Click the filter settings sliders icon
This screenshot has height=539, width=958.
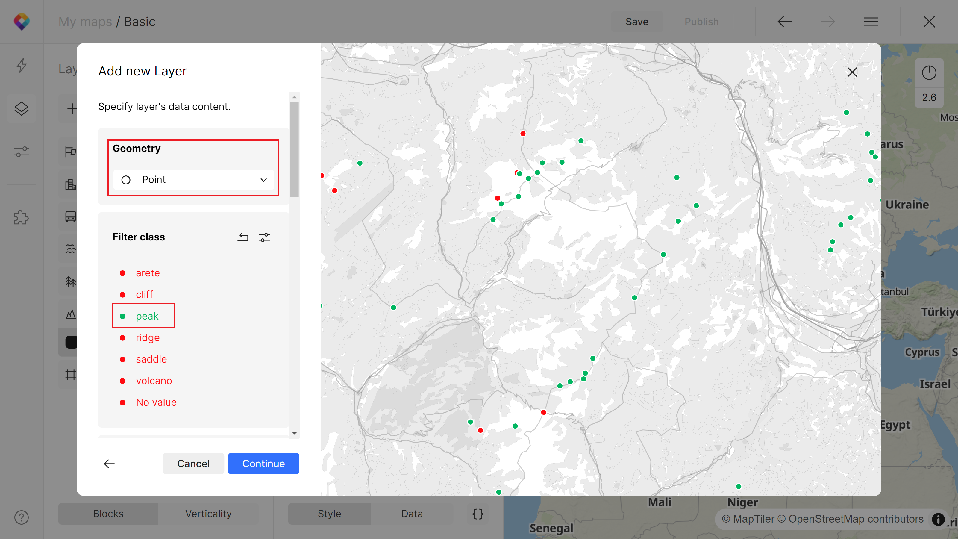[264, 237]
